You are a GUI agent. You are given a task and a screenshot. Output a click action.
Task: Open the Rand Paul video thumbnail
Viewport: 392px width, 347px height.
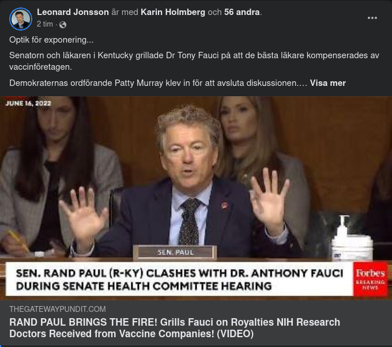click(196, 198)
